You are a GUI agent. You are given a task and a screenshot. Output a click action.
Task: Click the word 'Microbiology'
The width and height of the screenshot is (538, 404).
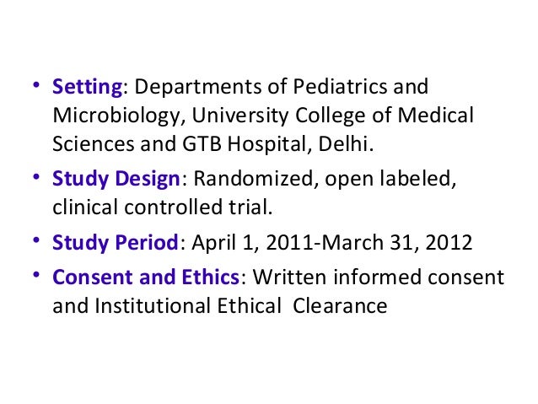coord(116,116)
